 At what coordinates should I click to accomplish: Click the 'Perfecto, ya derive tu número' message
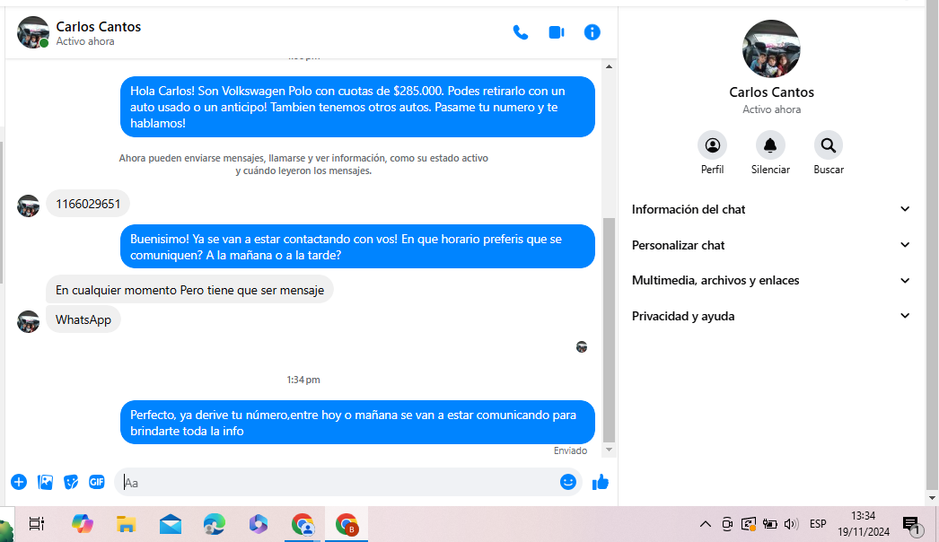pos(357,423)
